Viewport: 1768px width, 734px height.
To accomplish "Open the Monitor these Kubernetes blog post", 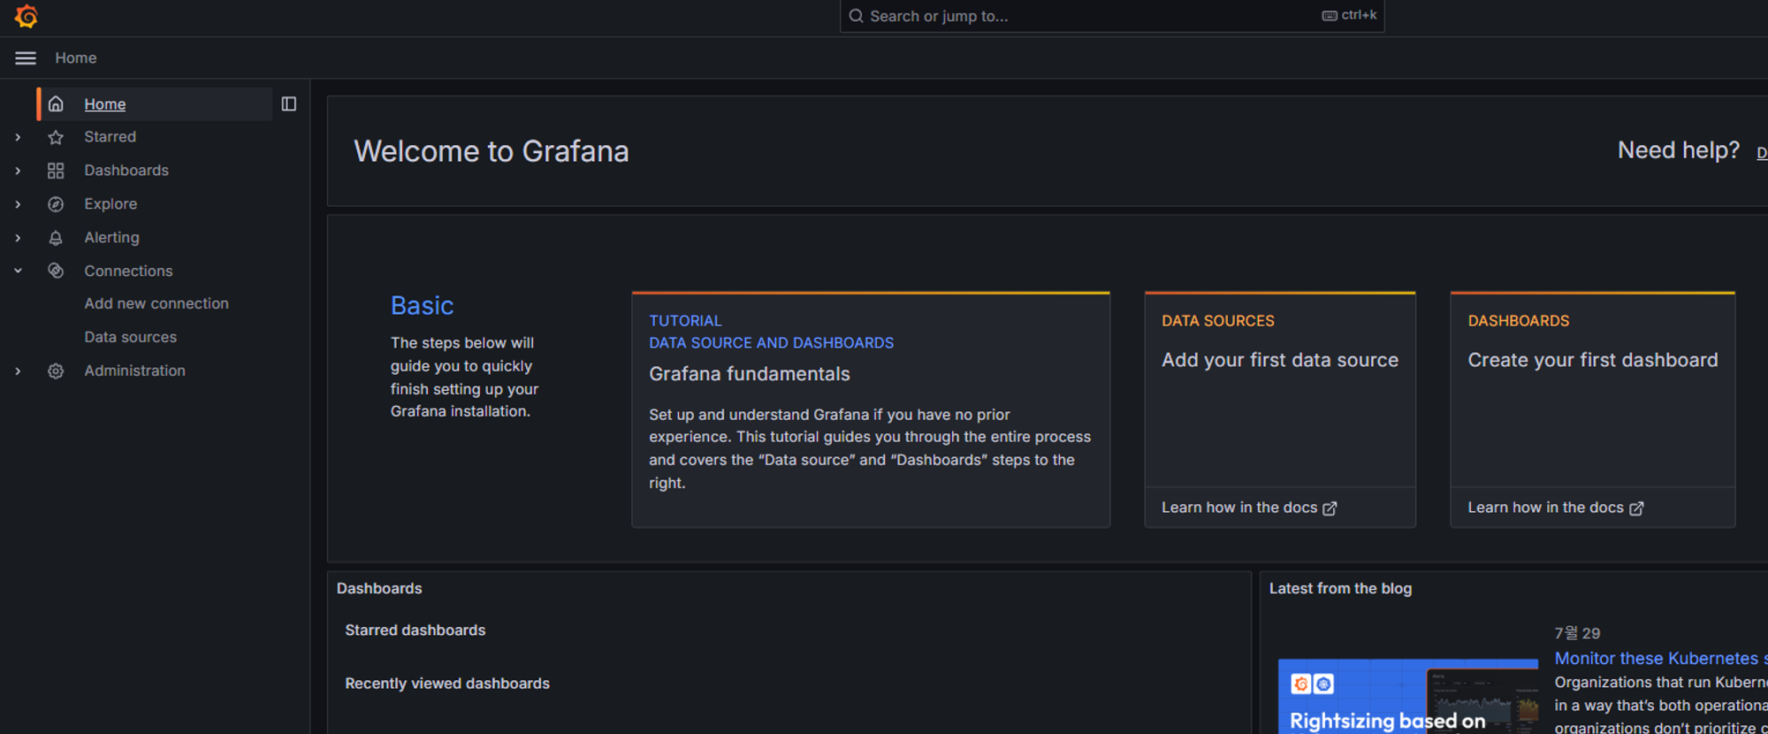I will point(1660,659).
